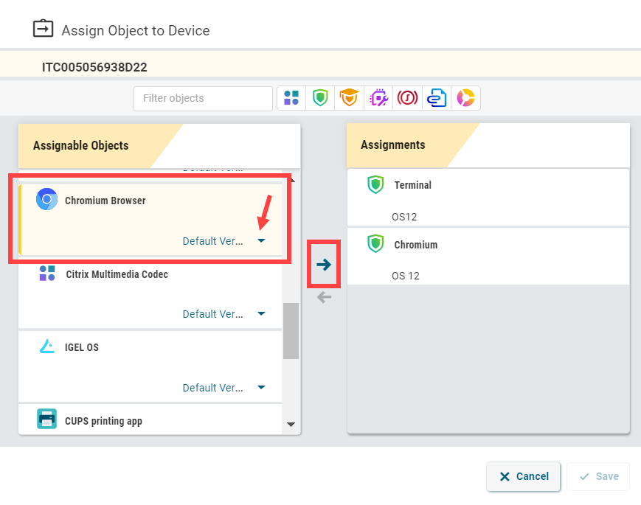
Task: Click the CUPS printing app printer icon
Action: click(x=47, y=419)
